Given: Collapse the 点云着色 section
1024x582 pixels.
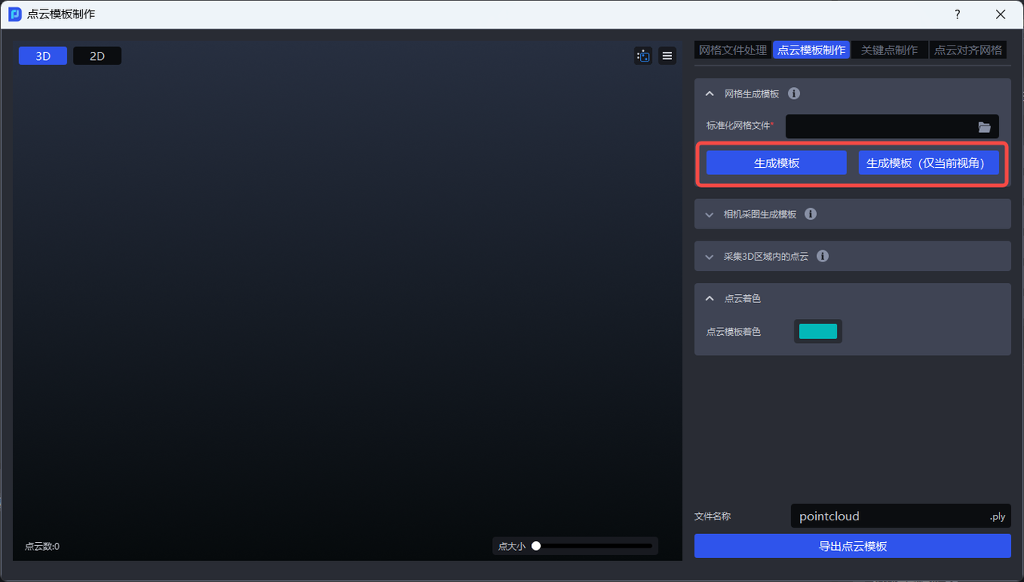Looking at the screenshot, I should click(709, 298).
